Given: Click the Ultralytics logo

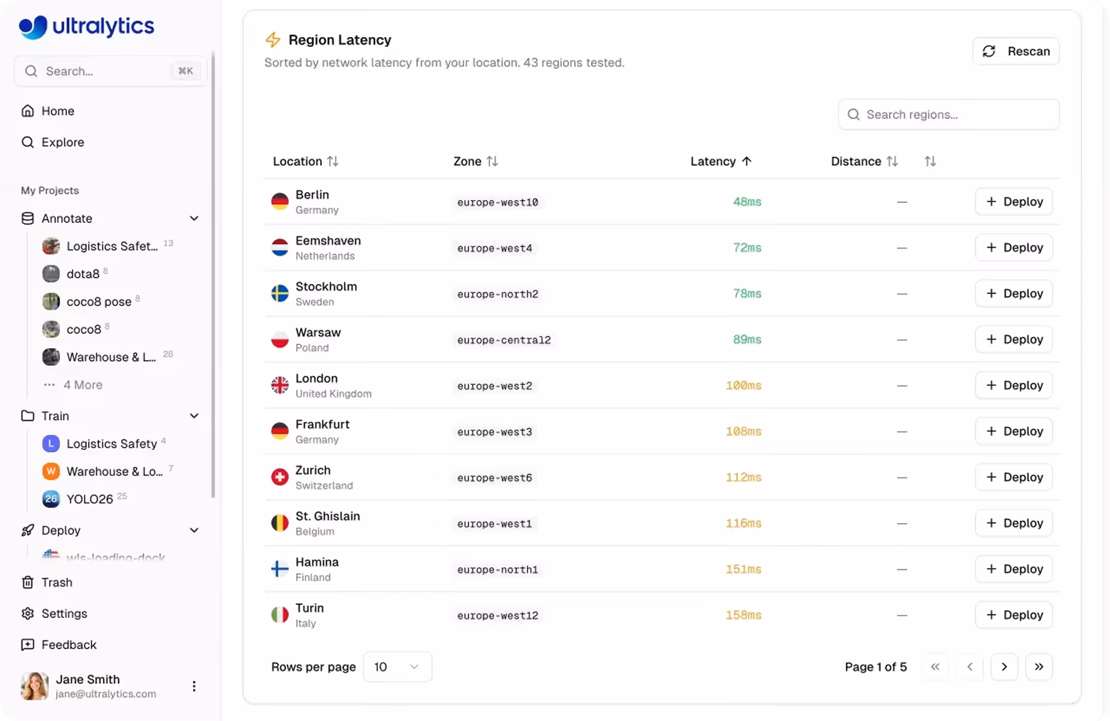Looking at the screenshot, I should pyautogui.click(x=86, y=27).
